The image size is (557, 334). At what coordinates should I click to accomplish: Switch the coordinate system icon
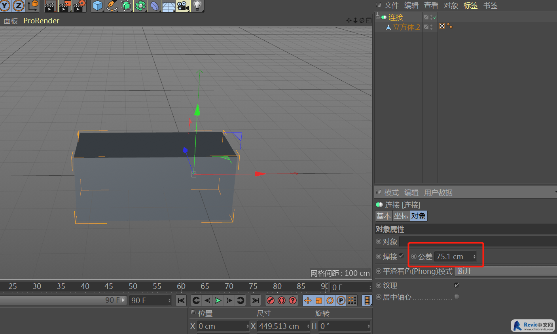tap(33, 6)
